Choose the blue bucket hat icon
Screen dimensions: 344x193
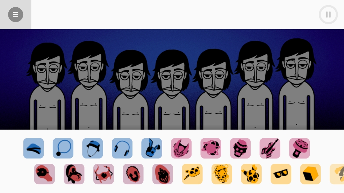(93, 148)
